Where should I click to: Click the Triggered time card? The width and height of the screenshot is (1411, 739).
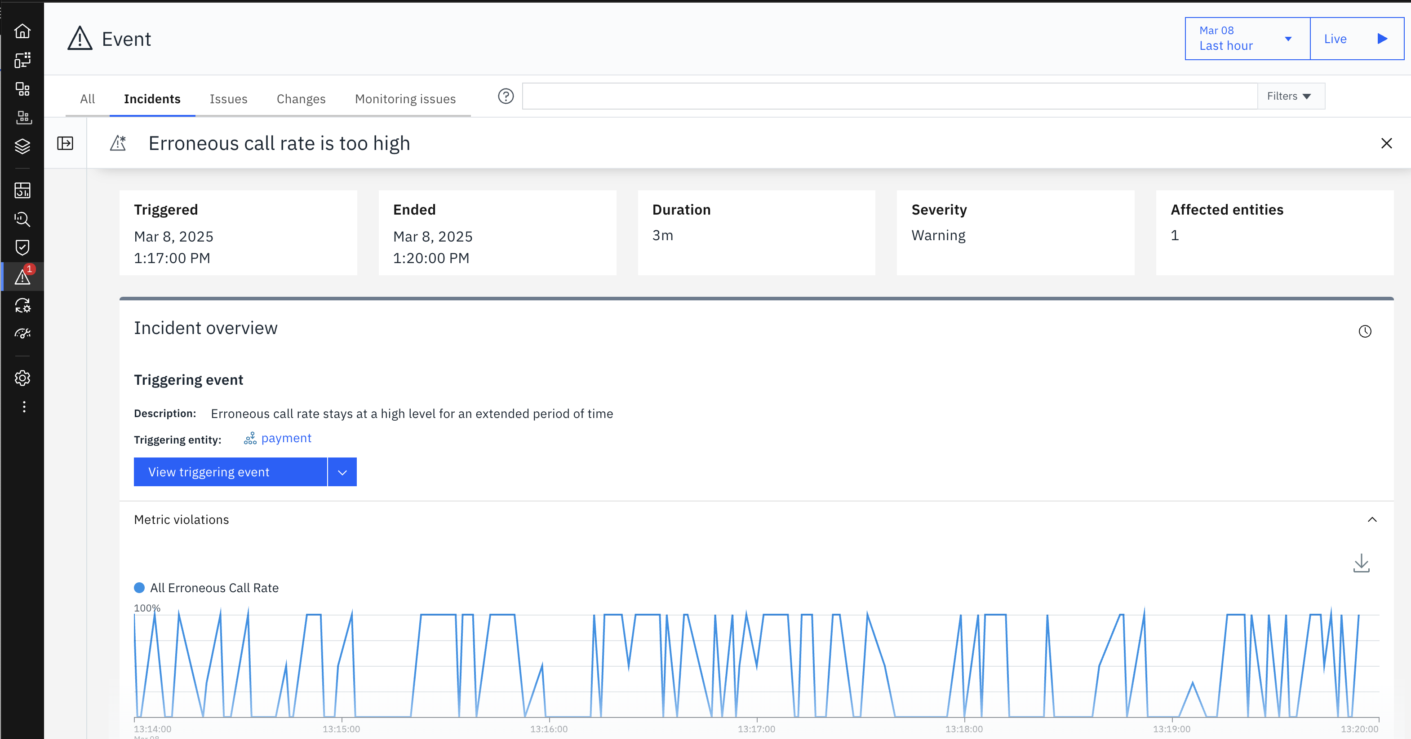(x=238, y=233)
